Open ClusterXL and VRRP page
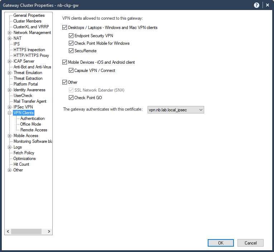The image size is (274, 252). tap(31, 27)
